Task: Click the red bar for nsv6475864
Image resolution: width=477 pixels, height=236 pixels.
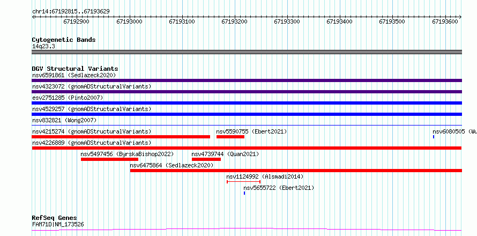Action: [x=296, y=171]
